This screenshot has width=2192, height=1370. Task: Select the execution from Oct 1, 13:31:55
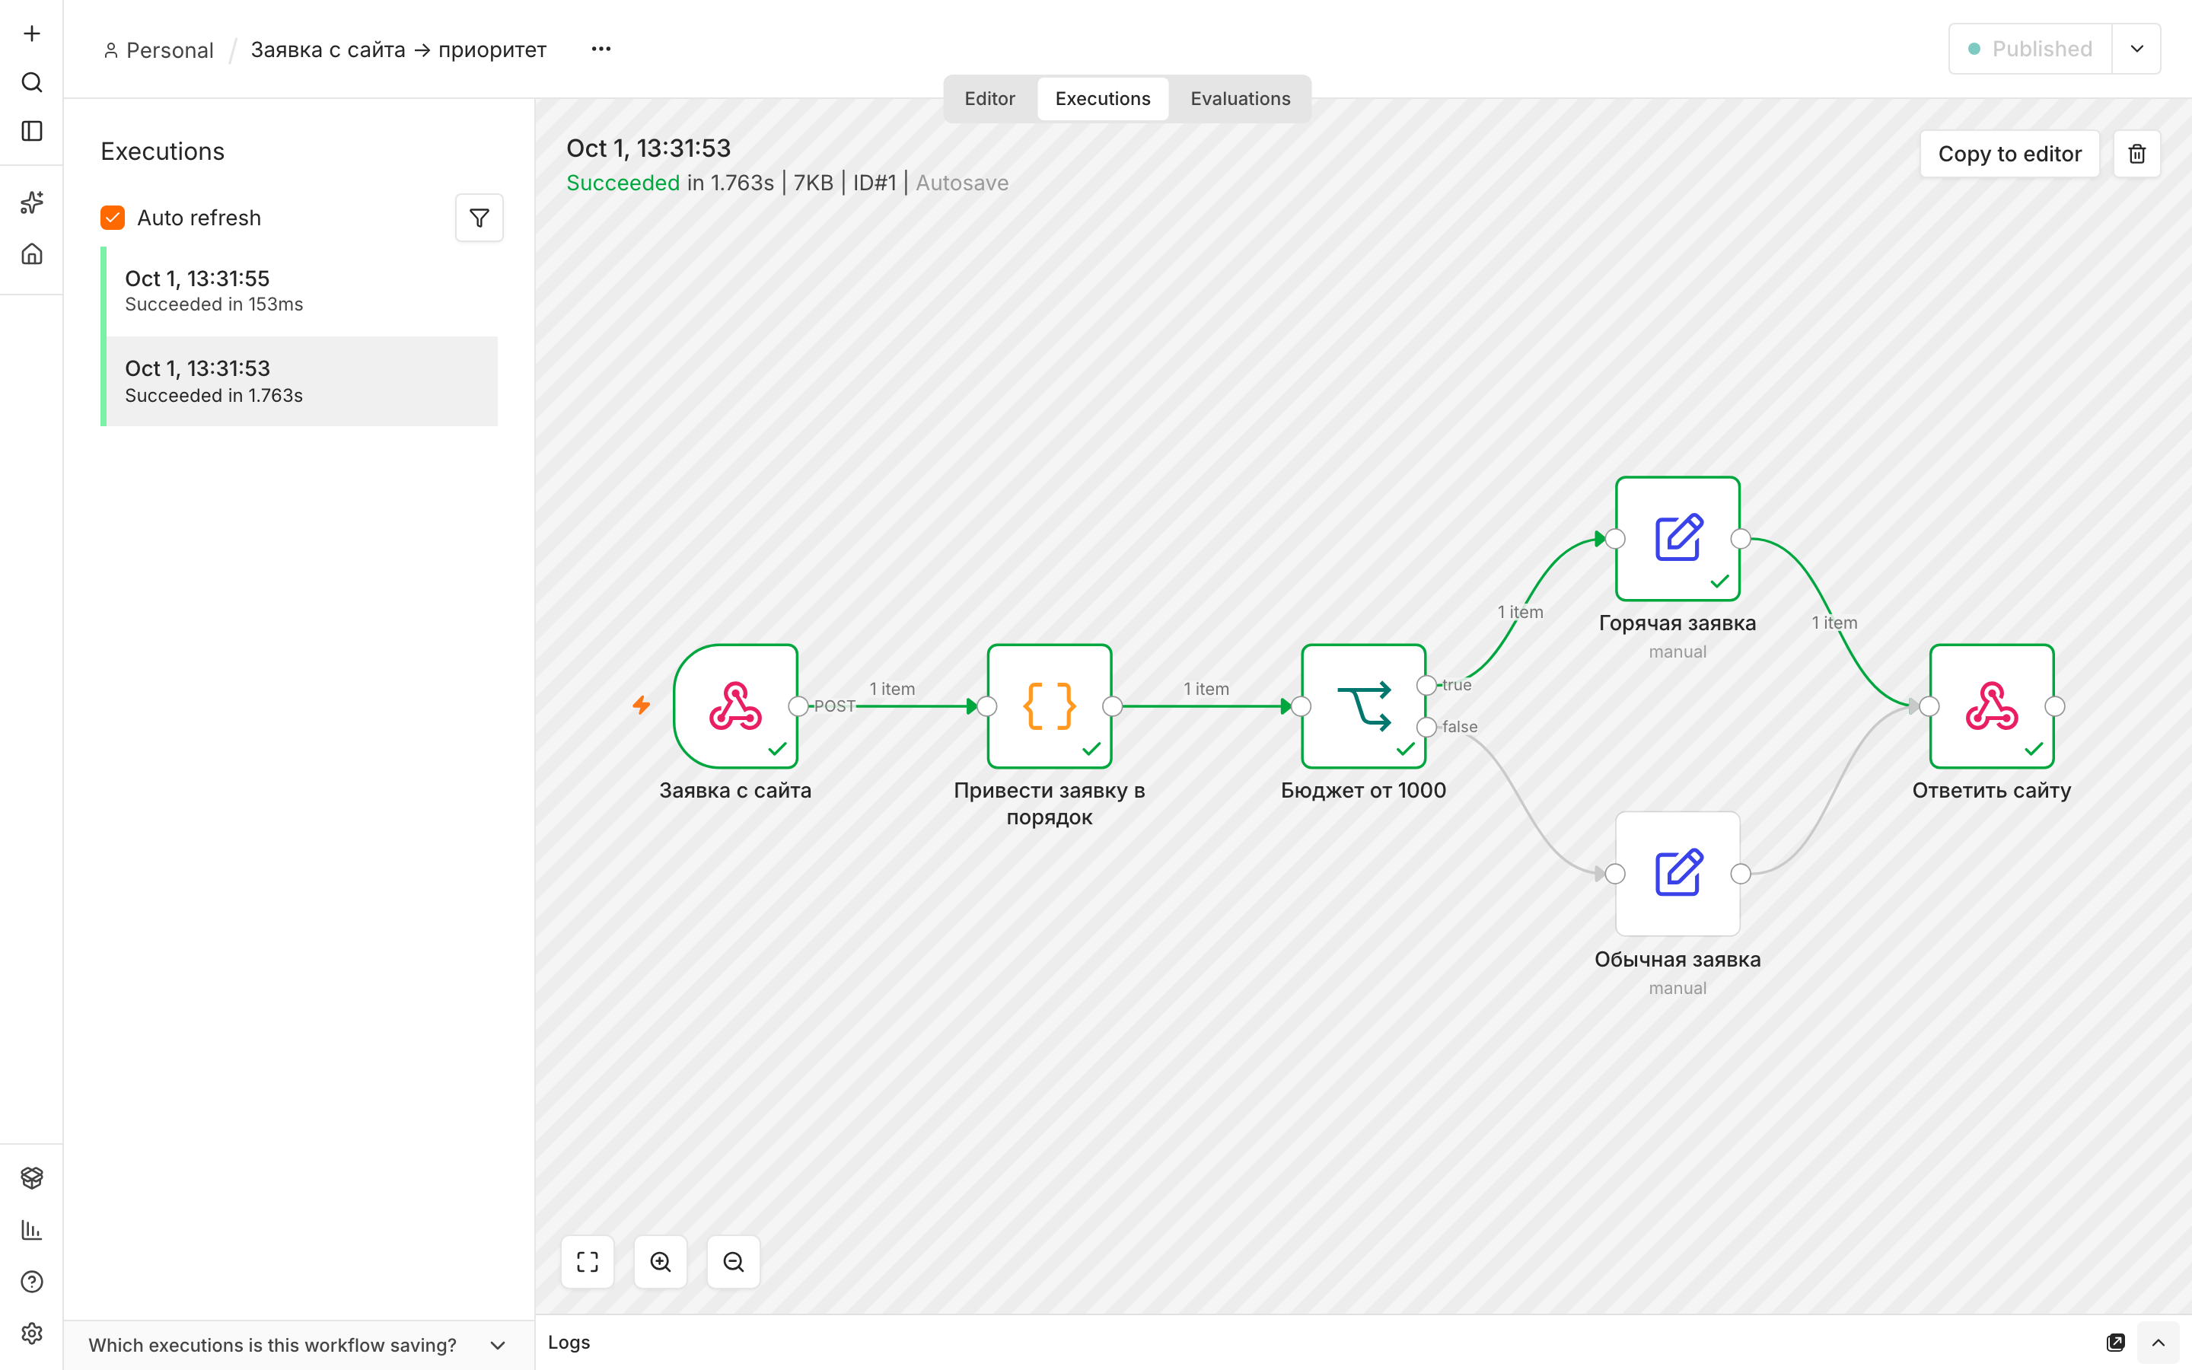coord(301,291)
